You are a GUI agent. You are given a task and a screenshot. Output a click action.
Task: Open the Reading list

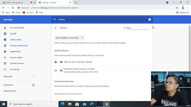tap(182, 12)
